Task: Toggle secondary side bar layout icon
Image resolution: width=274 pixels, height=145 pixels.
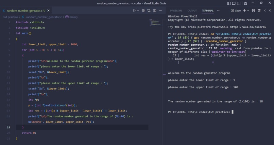Action: (239, 3)
